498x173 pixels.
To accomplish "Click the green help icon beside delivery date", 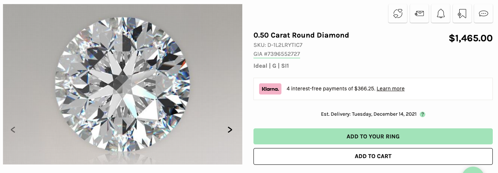I will (423, 115).
